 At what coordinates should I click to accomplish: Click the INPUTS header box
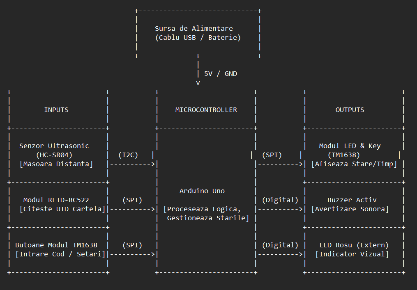pyautogui.click(x=58, y=110)
